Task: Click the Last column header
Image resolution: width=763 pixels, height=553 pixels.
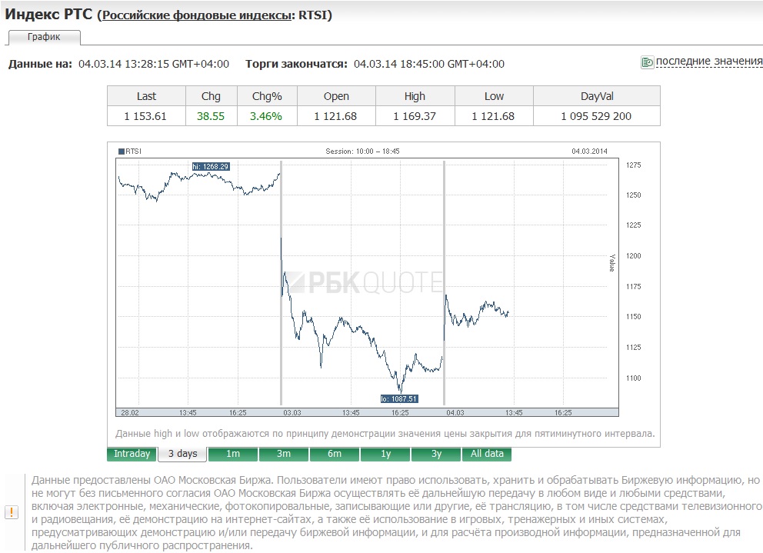Action: [x=146, y=96]
